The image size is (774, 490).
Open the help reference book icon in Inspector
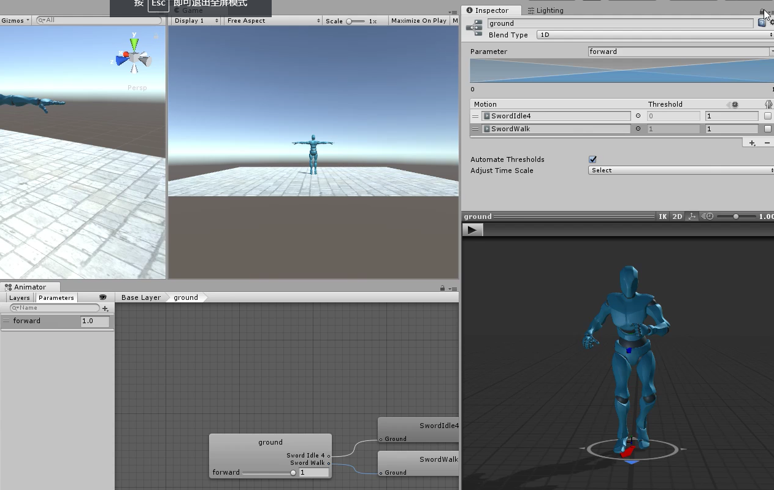[x=762, y=23]
